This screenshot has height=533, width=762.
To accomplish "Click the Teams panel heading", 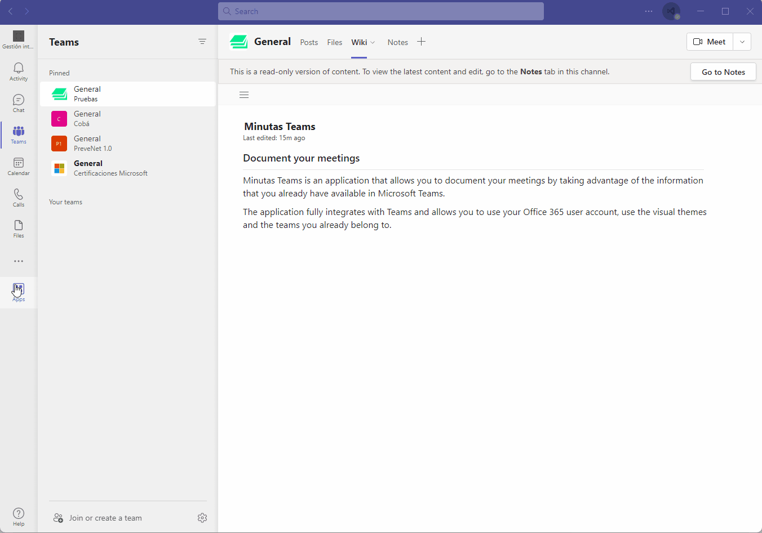I will pos(64,42).
